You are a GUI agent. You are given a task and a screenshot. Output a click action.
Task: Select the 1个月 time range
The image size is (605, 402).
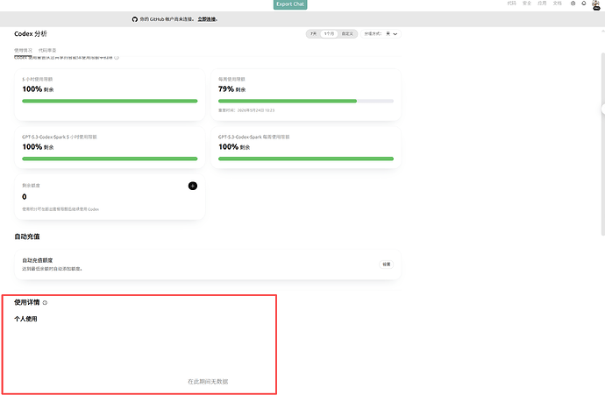(329, 34)
